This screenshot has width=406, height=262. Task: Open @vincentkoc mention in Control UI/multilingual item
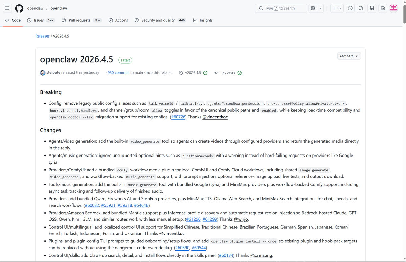172,234
